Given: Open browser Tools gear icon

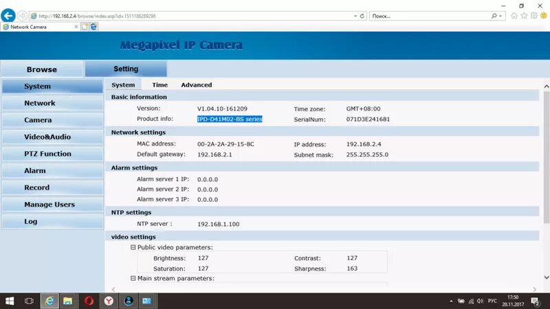Looking at the screenshot, I should point(534,16).
